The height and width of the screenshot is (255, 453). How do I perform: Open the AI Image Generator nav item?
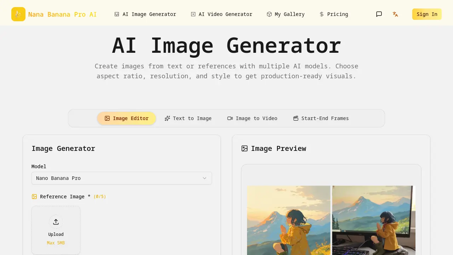(145, 14)
